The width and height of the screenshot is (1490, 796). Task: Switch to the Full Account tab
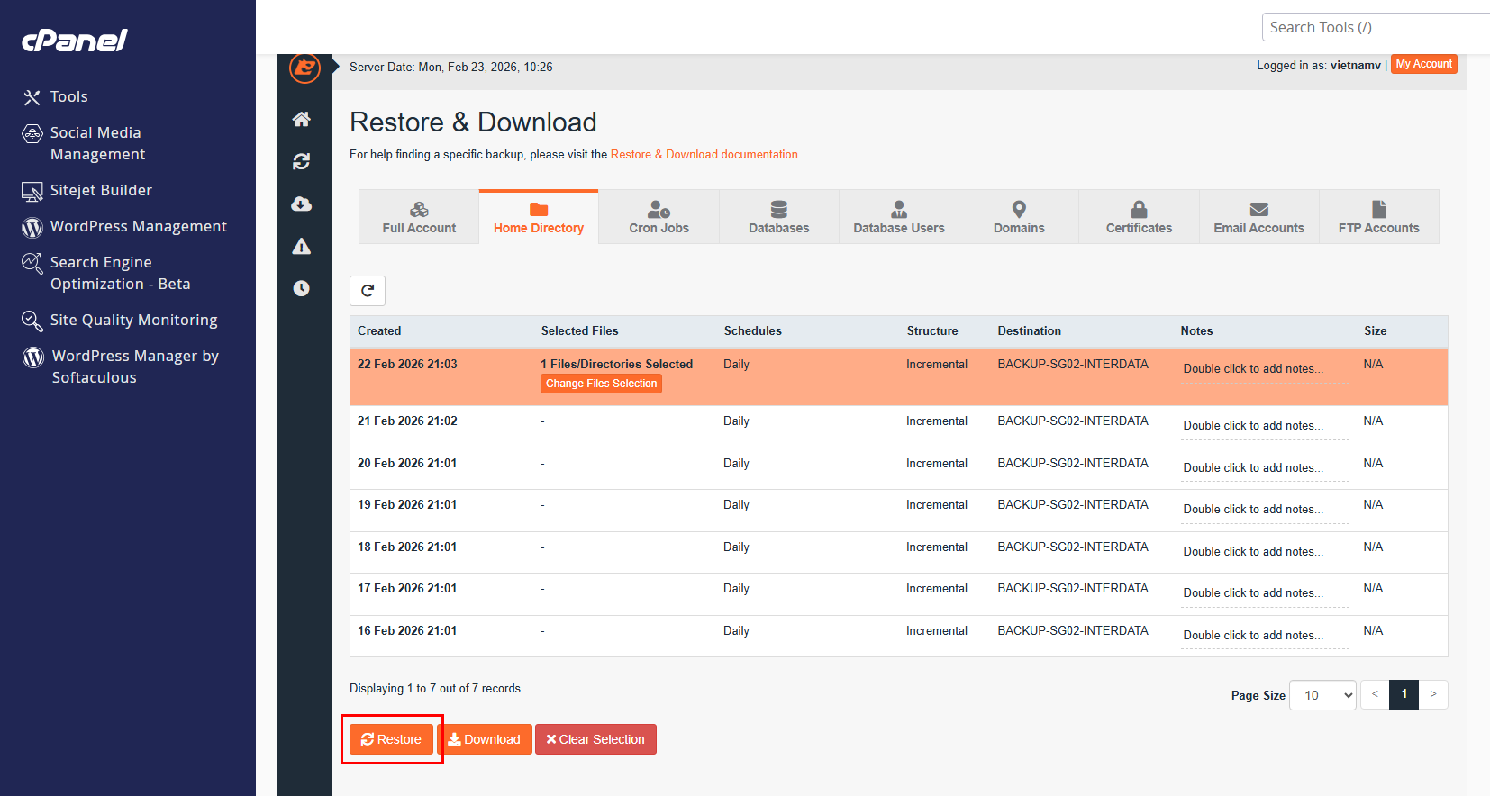419,217
